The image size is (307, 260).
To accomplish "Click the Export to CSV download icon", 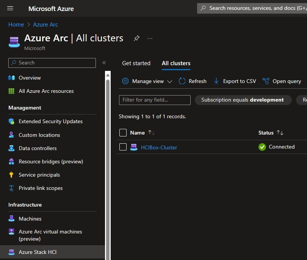I will tap(216, 81).
